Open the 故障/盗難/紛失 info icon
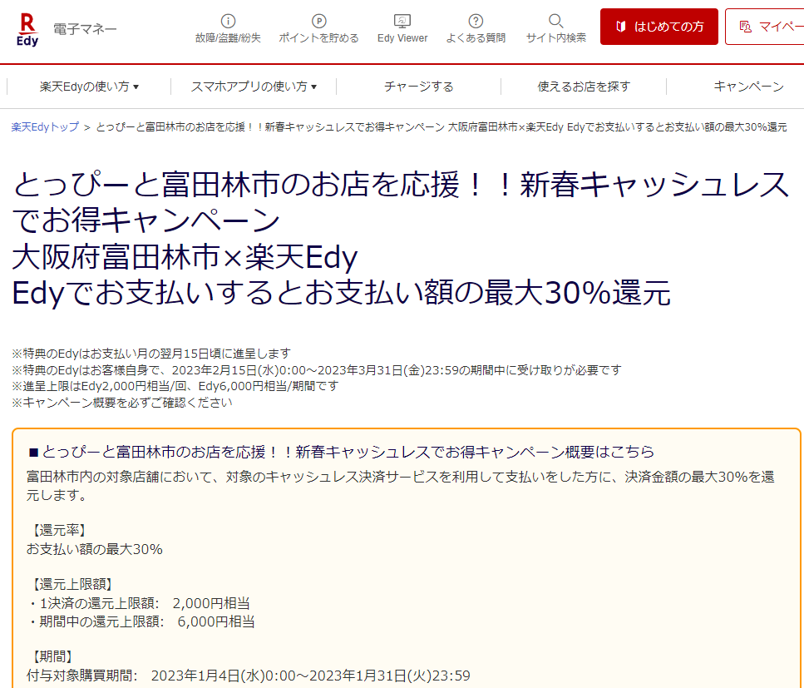 pyautogui.click(x=228, y=21)
